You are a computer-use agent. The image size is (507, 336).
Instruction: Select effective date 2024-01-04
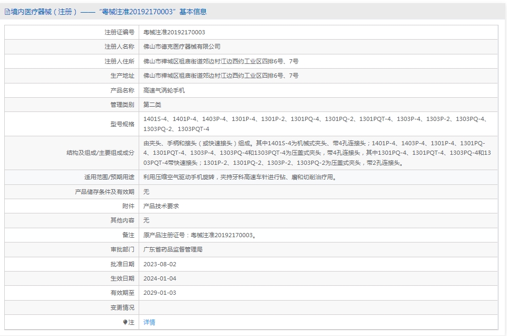pos(160,278)
